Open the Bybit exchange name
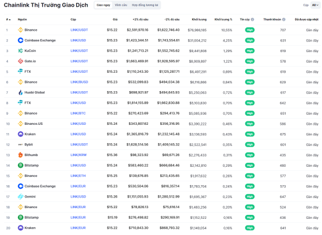Screen dimensions: 322x235 point(29,144)
